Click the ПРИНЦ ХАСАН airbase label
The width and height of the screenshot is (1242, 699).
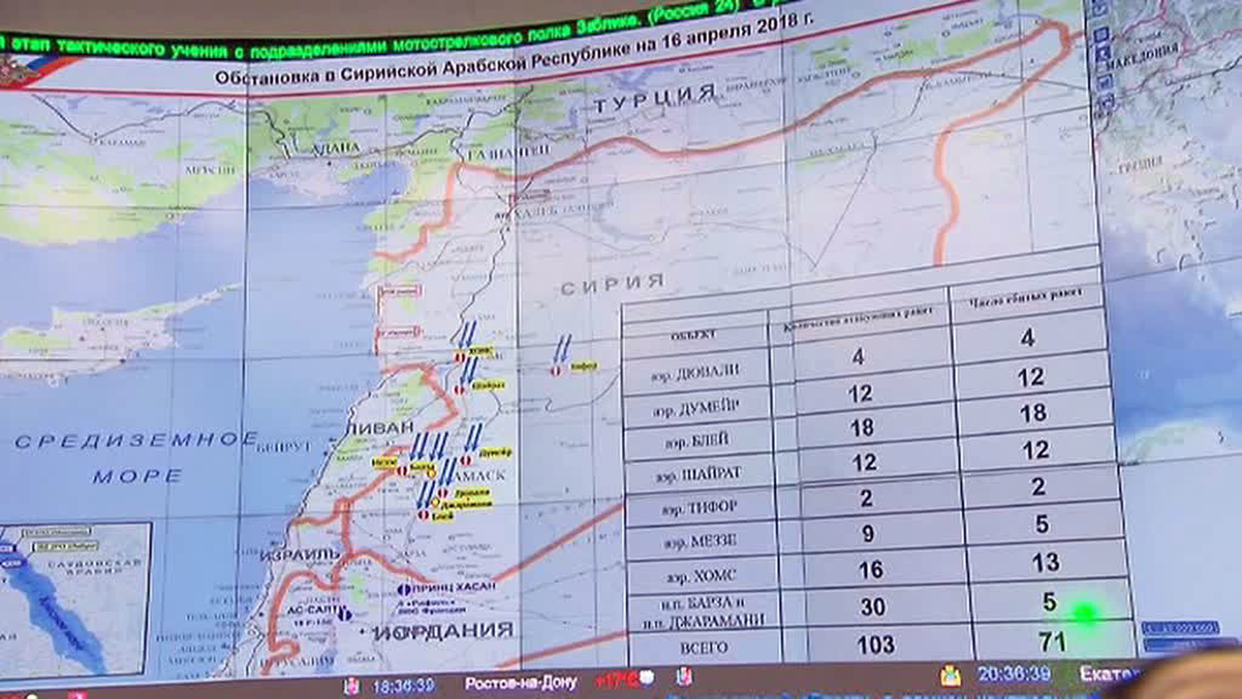tap(454, 587)
